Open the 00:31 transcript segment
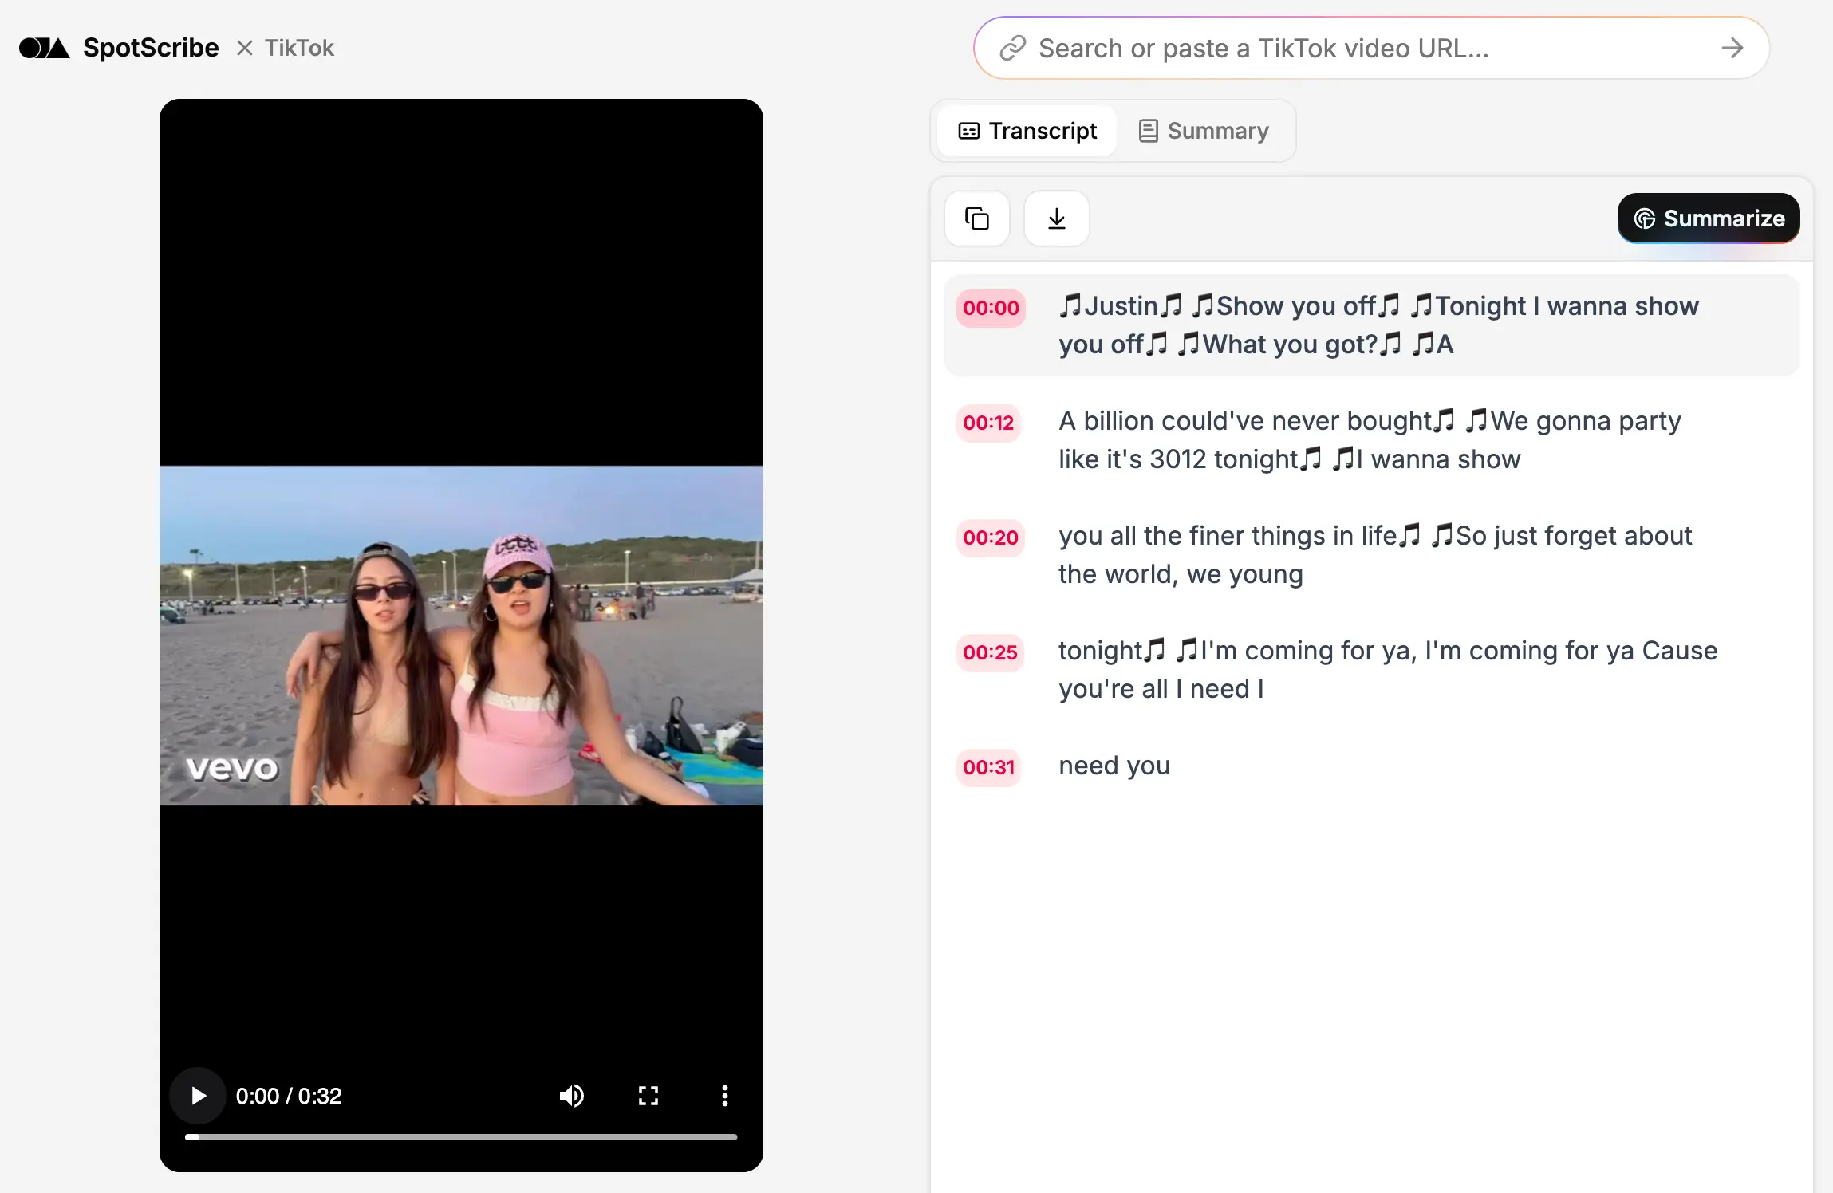 (988, 767)
